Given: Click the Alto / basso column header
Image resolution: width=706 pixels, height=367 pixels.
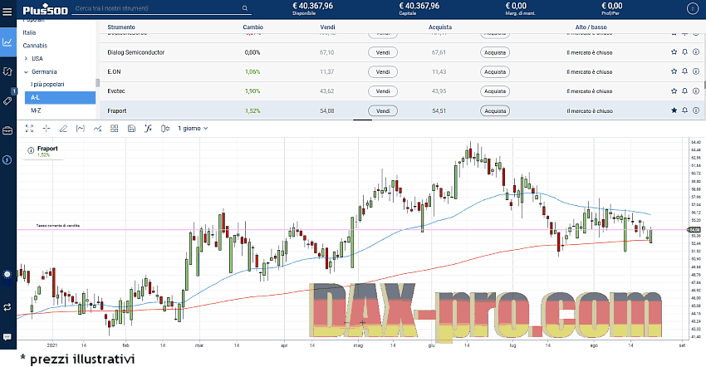Looking at the screenshot, I should pos(591,27).
